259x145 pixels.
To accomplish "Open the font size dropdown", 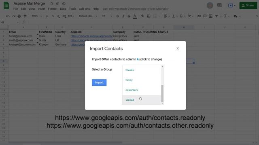I will coord(107,16).
